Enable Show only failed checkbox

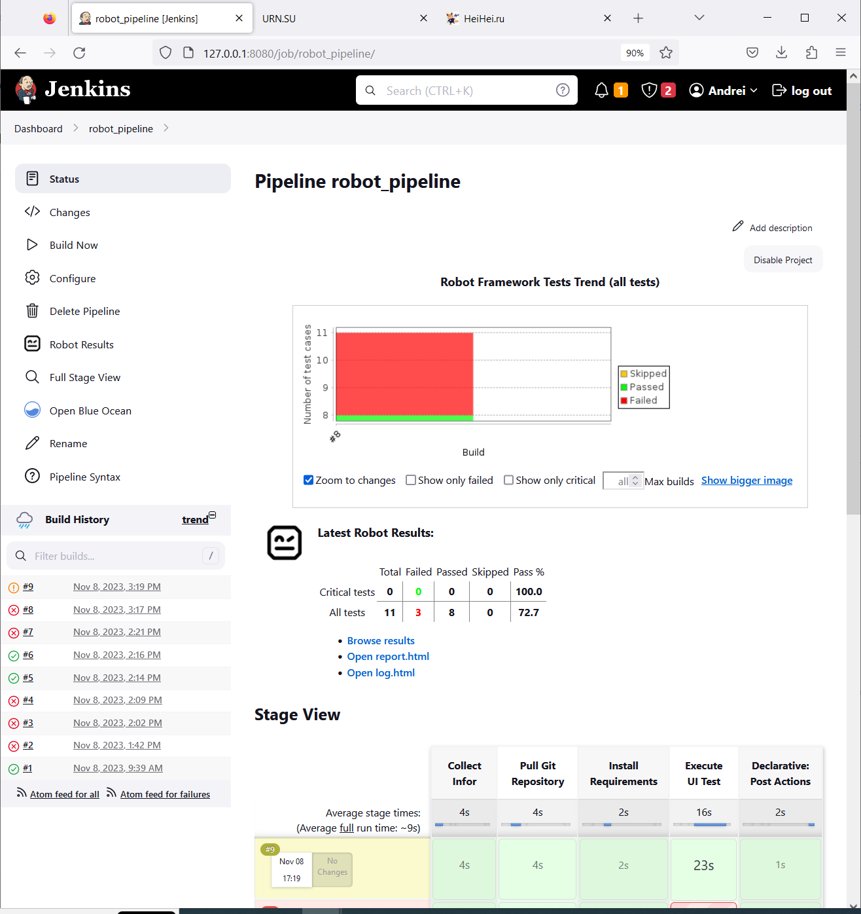pos(411,480)
